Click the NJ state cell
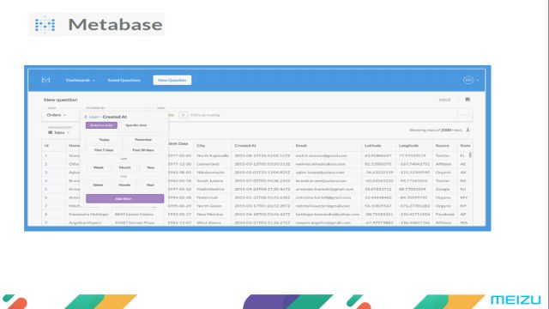 (x=463, y=189)
